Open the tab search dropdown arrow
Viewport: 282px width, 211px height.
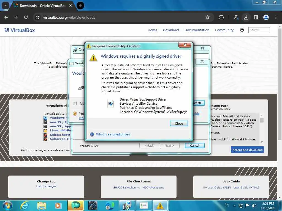(6, 5)
